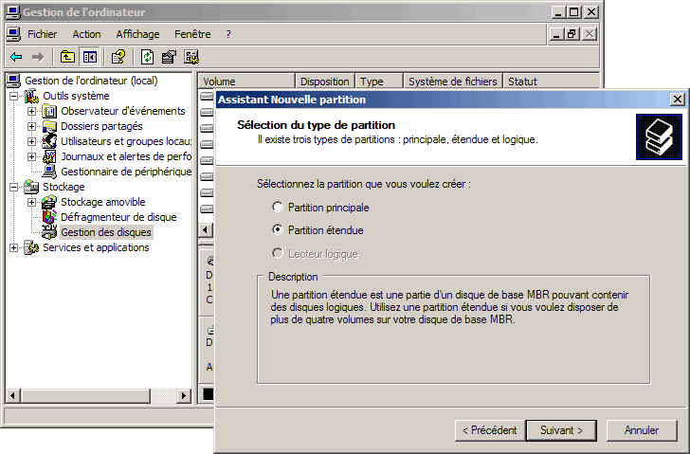
Task: Click the Observateur d'événements icon
Action: 50,111
